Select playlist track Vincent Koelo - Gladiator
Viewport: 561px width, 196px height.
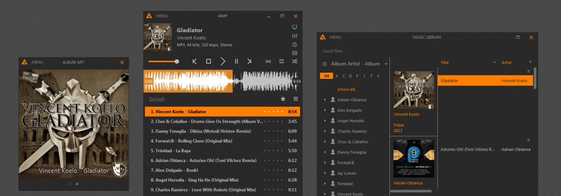pos(223,112)
